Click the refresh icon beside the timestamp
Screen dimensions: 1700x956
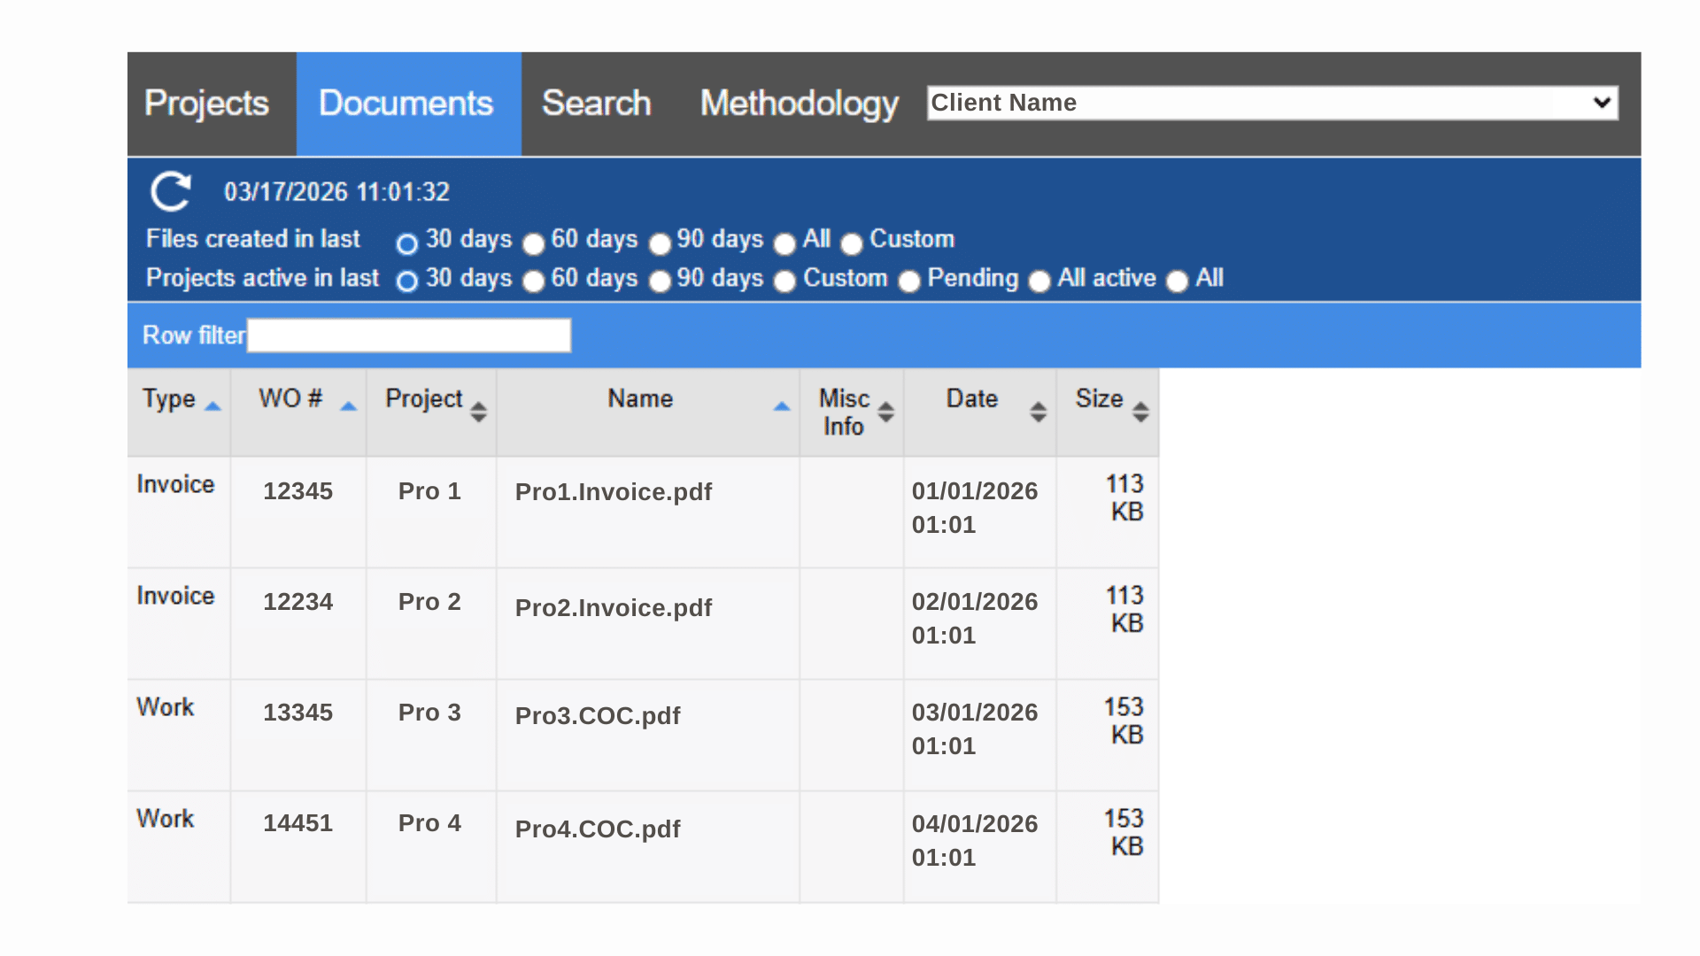[171, 191]
